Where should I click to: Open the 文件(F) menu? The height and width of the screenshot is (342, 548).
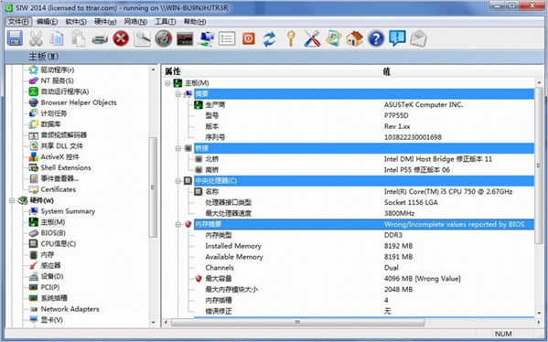tap(19, 22)
